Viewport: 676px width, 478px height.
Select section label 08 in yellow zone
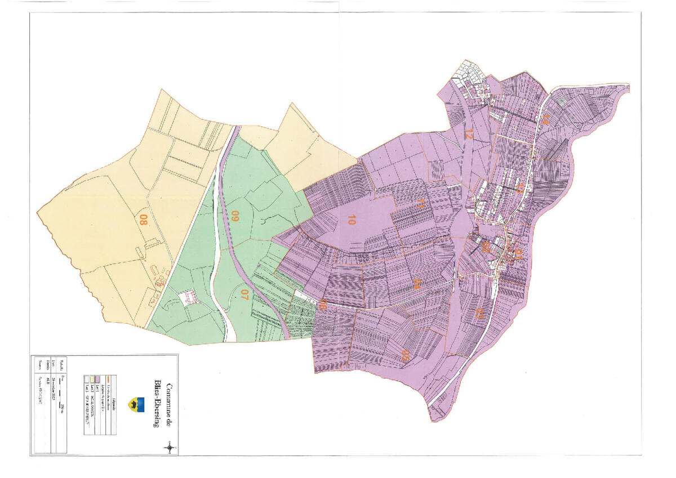pyautogui.click(x=143, y=219)
